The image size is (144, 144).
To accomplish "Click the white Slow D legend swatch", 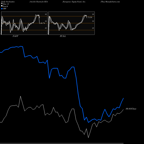I will pyautogui.click(x=2, y=4).
